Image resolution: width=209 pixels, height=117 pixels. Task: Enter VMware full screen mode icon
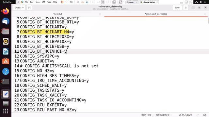pyautogui.click(x=103, y=2)
